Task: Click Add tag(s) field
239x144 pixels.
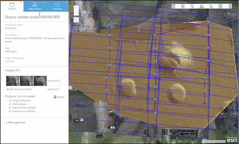Action: pyautogui.click(x=11, y=51)
